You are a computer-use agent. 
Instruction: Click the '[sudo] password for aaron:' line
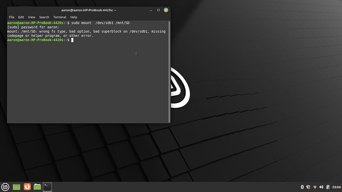(33, 27)
